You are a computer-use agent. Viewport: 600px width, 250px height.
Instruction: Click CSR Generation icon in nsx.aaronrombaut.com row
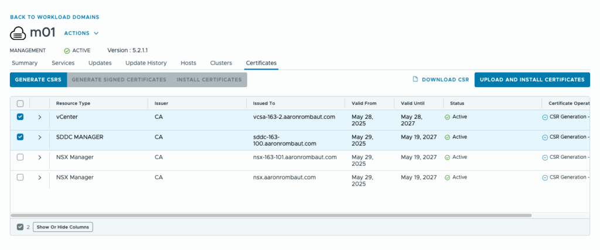pyautogui.click(x=545, y=177)
